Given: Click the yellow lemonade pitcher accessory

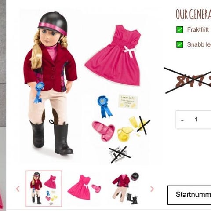Looking at the screenshot, I should tap(124, 134).
